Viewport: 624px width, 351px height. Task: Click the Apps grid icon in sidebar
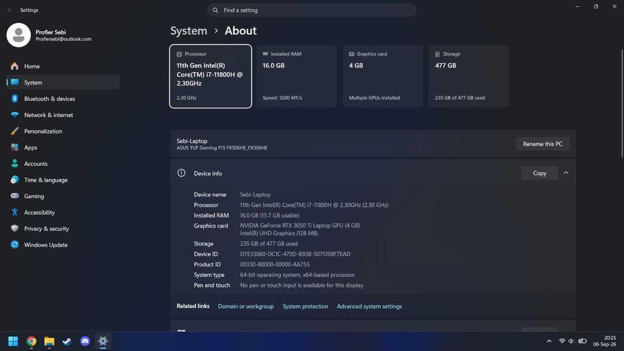(x=15, y=147)
